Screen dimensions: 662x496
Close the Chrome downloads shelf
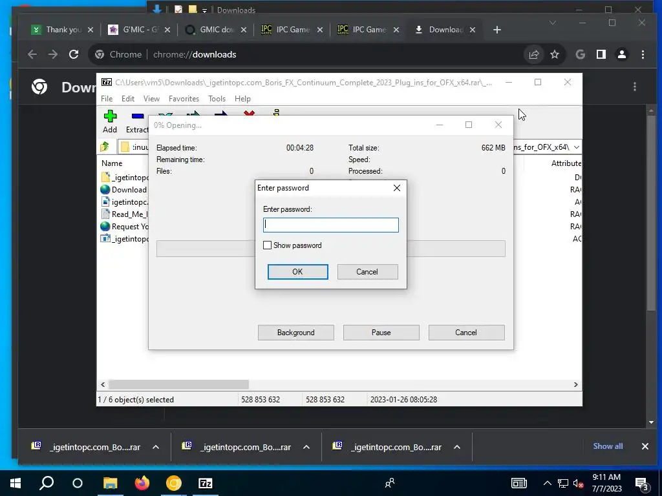coord(645,446)
